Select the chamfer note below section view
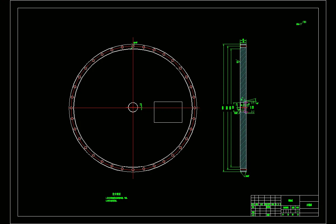Viewport: 336px width, 224px height. pyautogui.click(x=247, y=176)
